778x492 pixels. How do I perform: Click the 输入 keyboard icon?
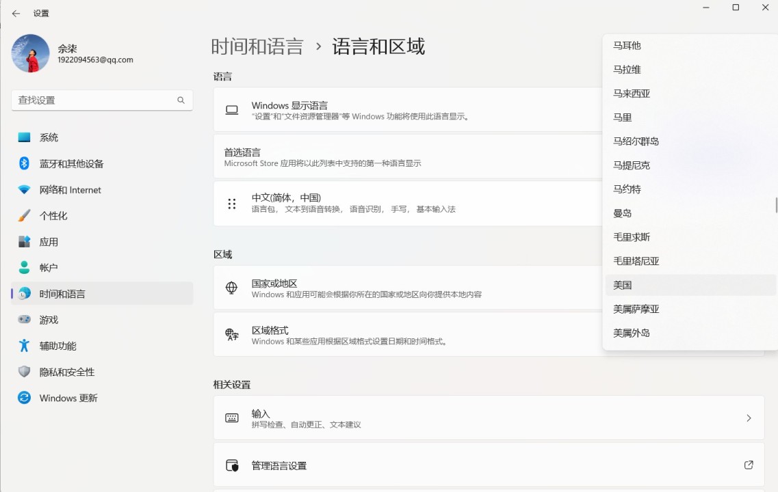coord(232,418)
